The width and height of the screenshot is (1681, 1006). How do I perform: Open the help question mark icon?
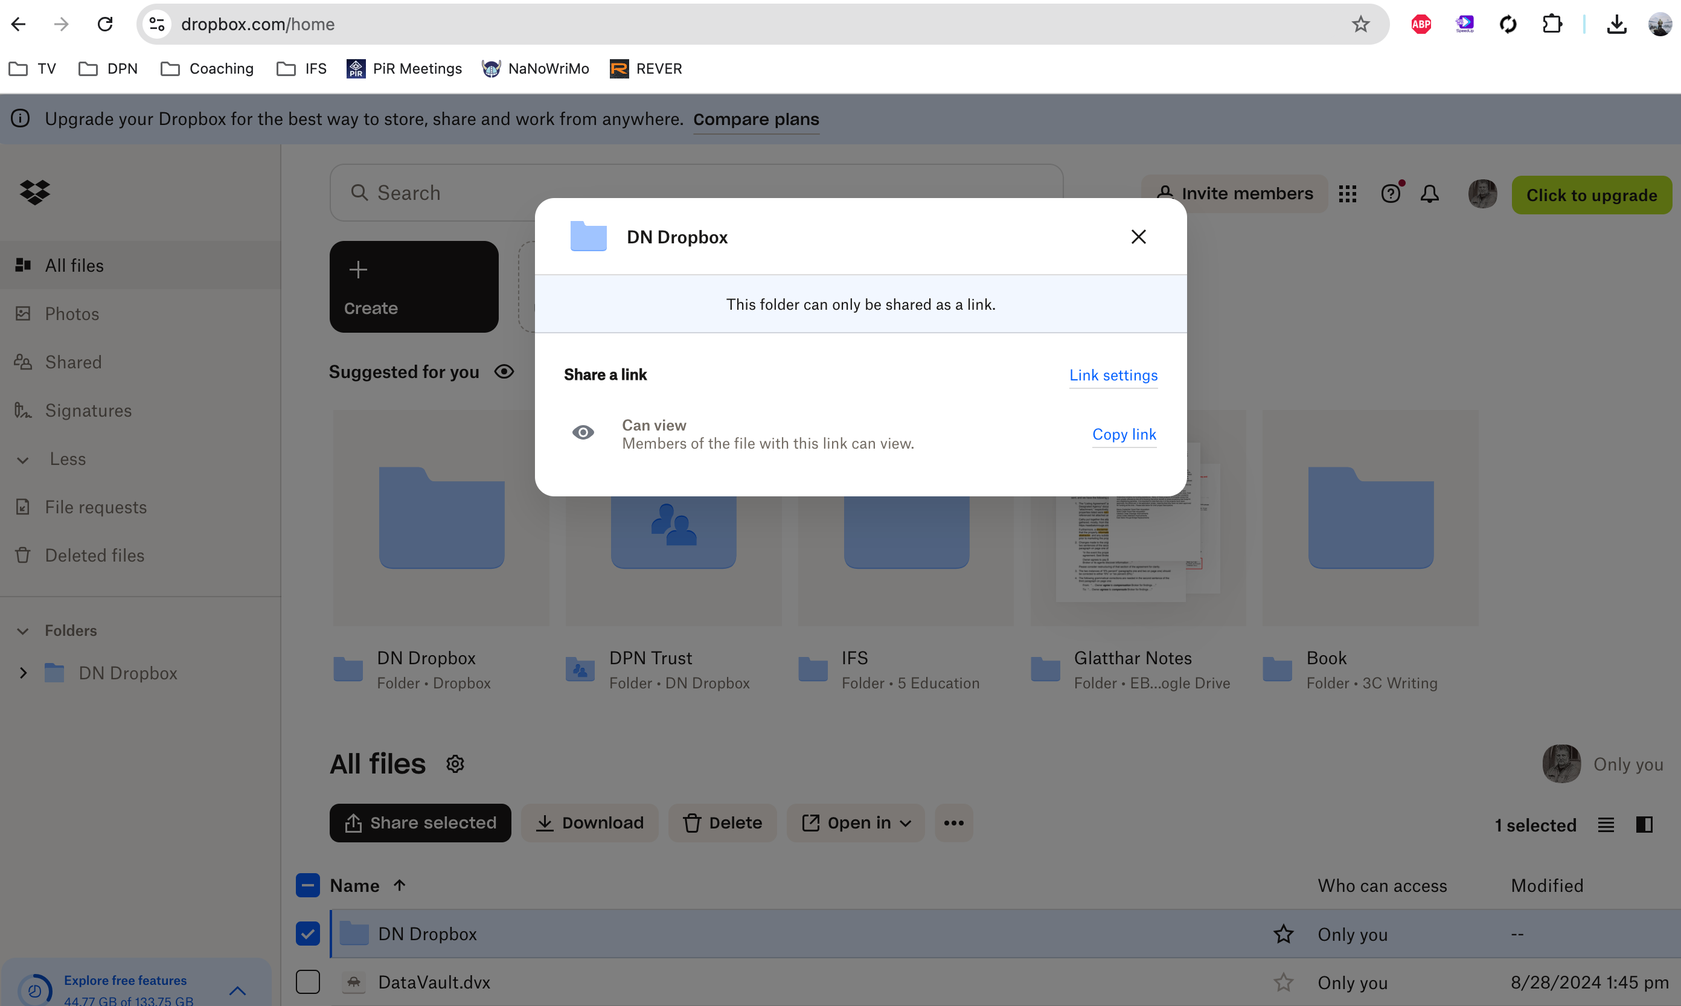1390,194
